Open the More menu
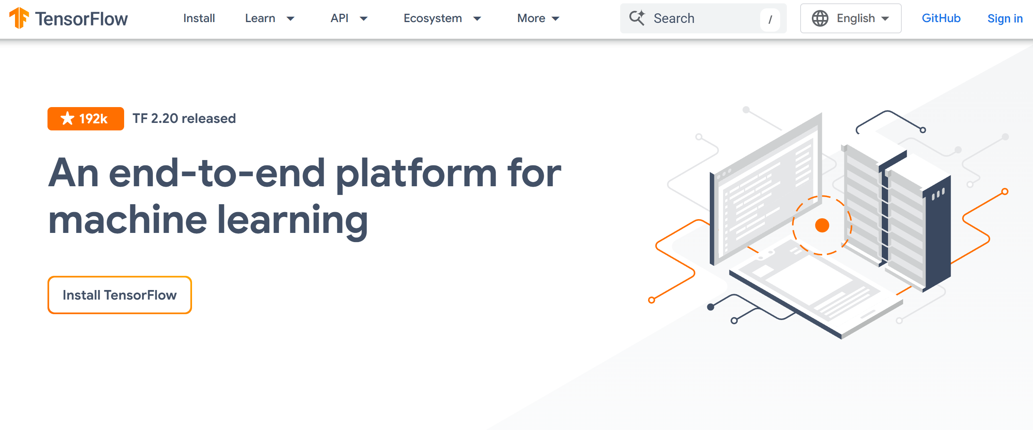This screenshot has width=1033, height=430. (539, 18)
